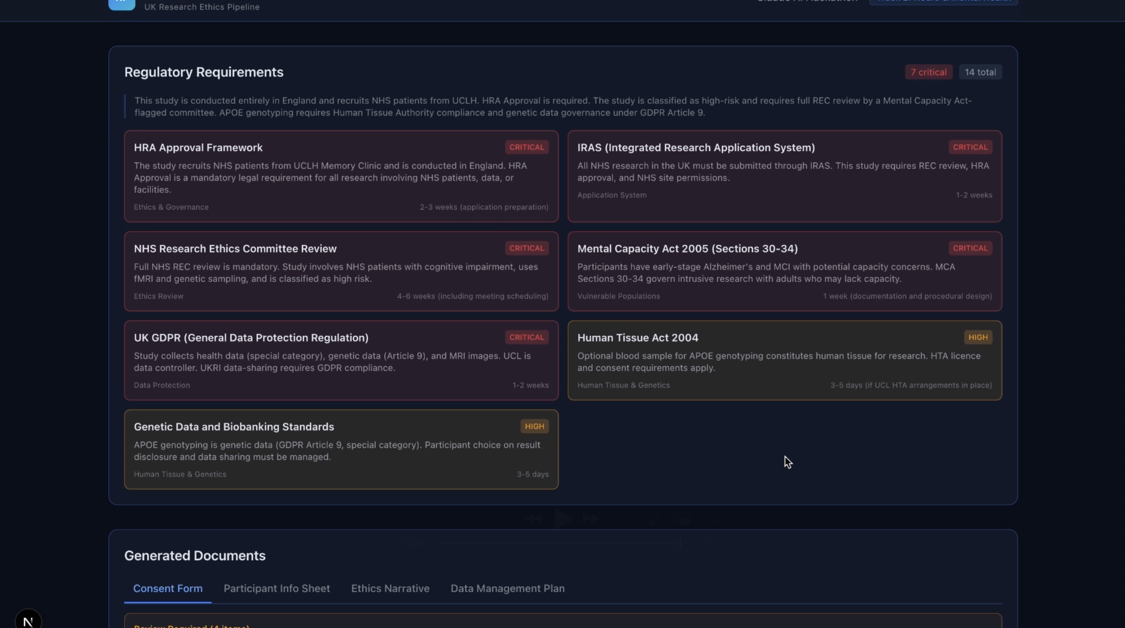Screen dimensions: 1125x628
Task: Click the faint rewind control
Action: coord(534,518)
